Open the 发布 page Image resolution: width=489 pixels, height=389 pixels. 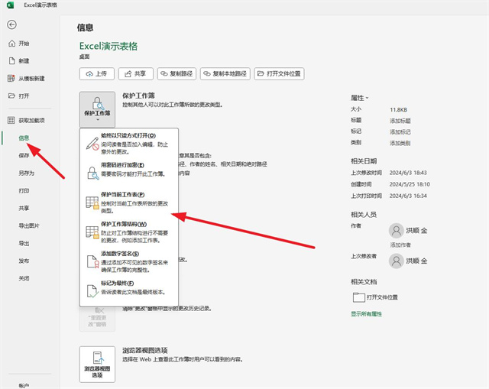24,261
